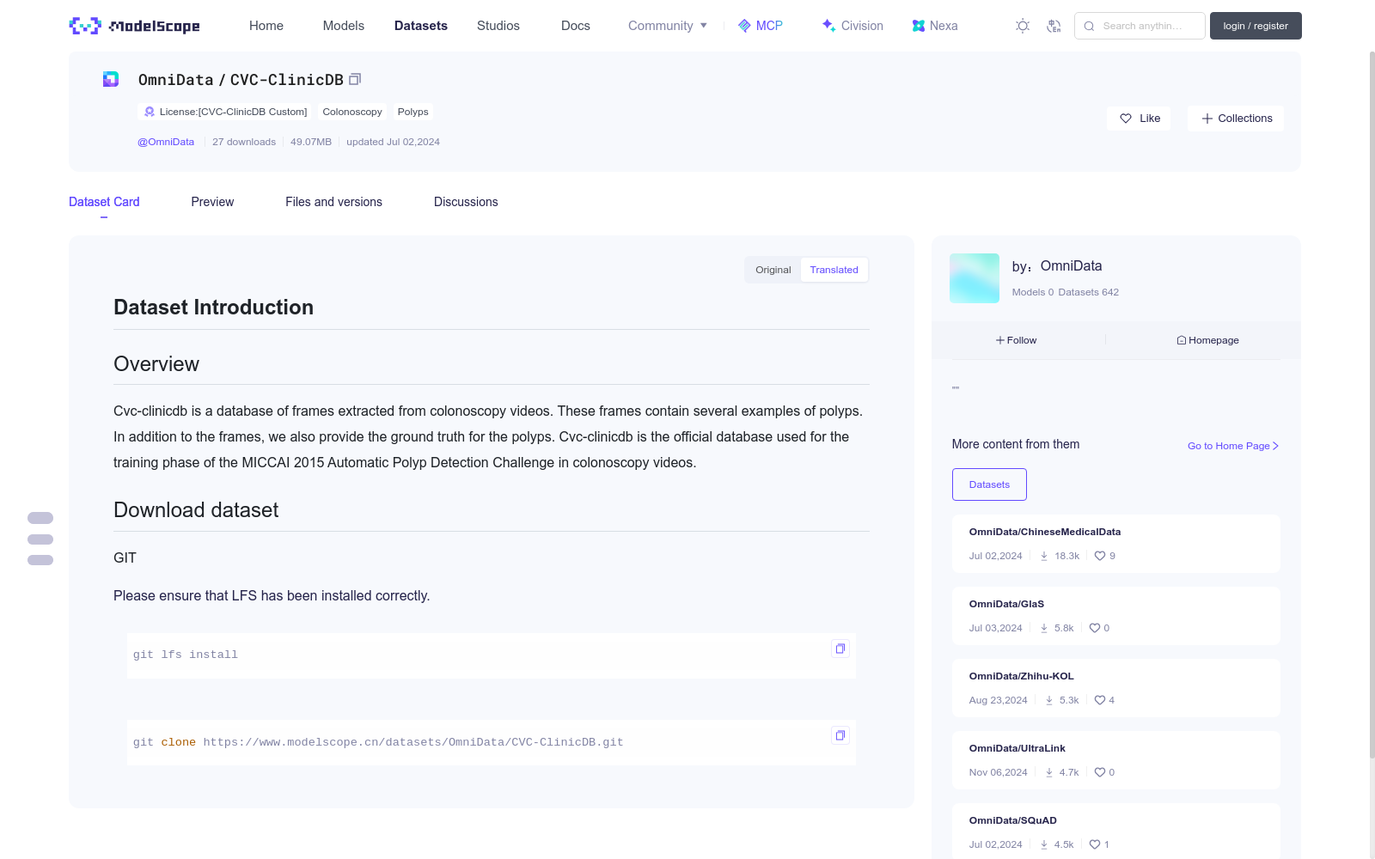Click the heart icon on SQuAD card
This screenshot has height=859, width=1375.
pos(1095,844)
